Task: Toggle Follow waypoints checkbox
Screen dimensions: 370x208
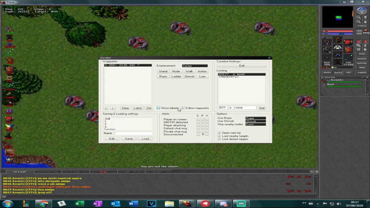Action: [x=183, y=108]
